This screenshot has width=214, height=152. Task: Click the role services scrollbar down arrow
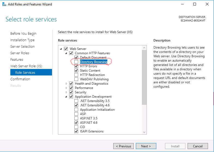[144, 132]
